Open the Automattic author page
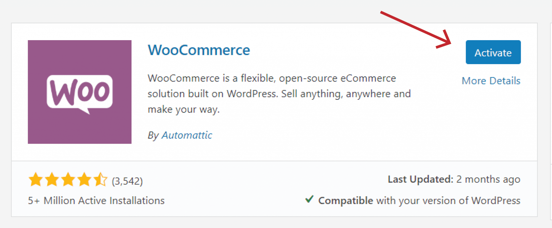This screenshot has width=552, height=228. (187, 135)
